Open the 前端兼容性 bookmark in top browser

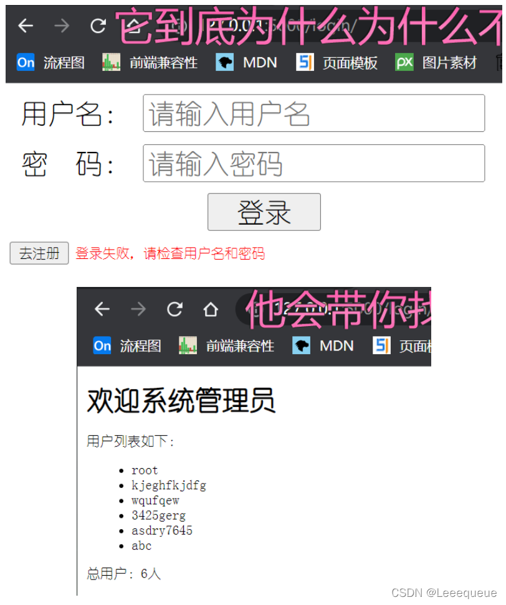pyautogui.click(x=150, y=62)
